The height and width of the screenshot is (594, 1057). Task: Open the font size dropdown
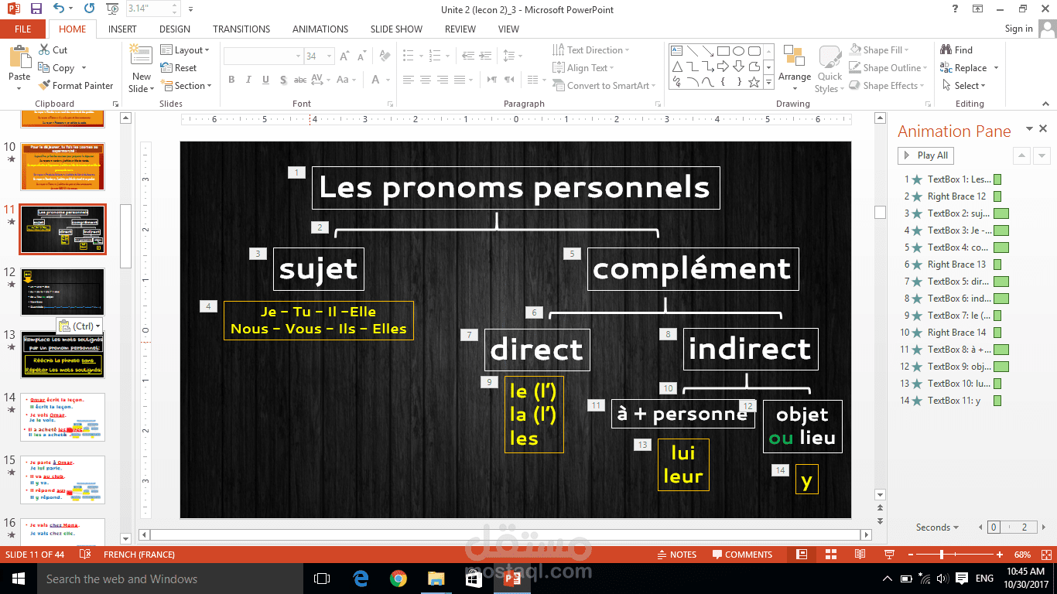[330, 56]
